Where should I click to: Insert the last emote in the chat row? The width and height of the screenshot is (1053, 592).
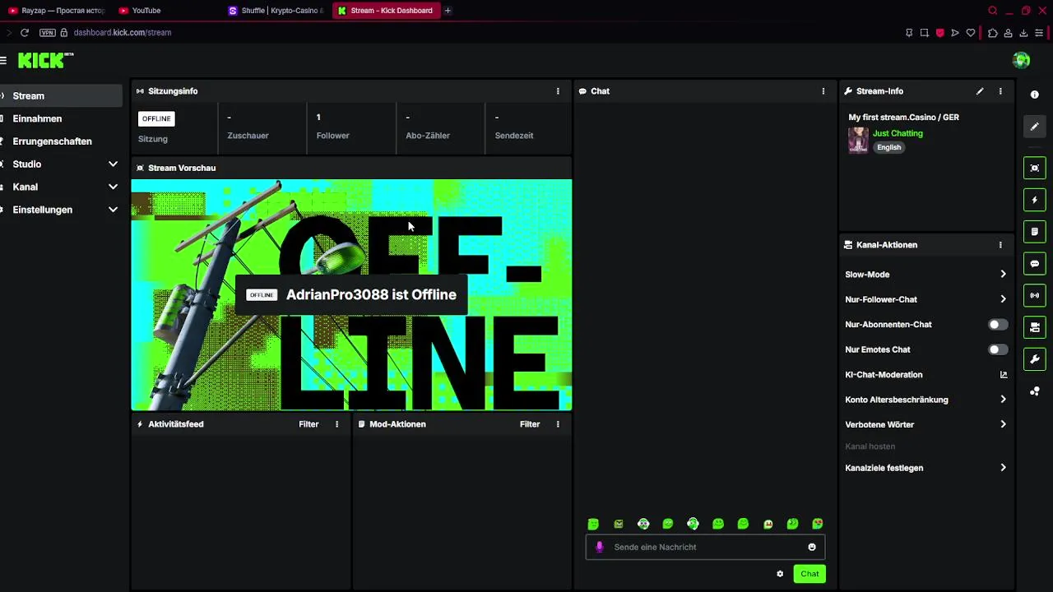click(x=818, y=524)
